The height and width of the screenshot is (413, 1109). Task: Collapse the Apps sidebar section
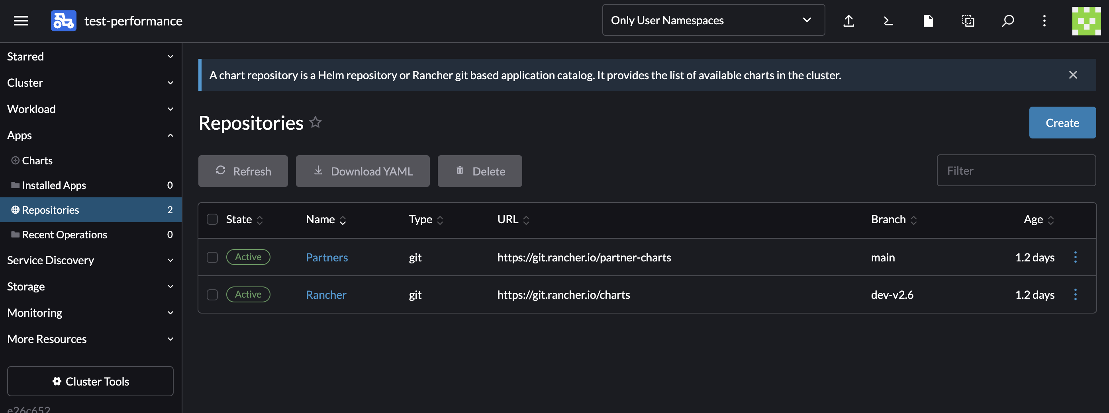point(90,135)
